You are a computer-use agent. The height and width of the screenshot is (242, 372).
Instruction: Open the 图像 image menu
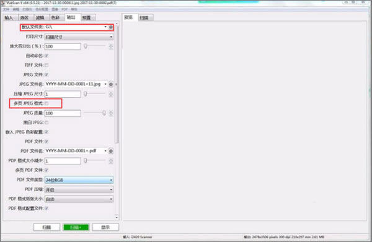point(55,9)
